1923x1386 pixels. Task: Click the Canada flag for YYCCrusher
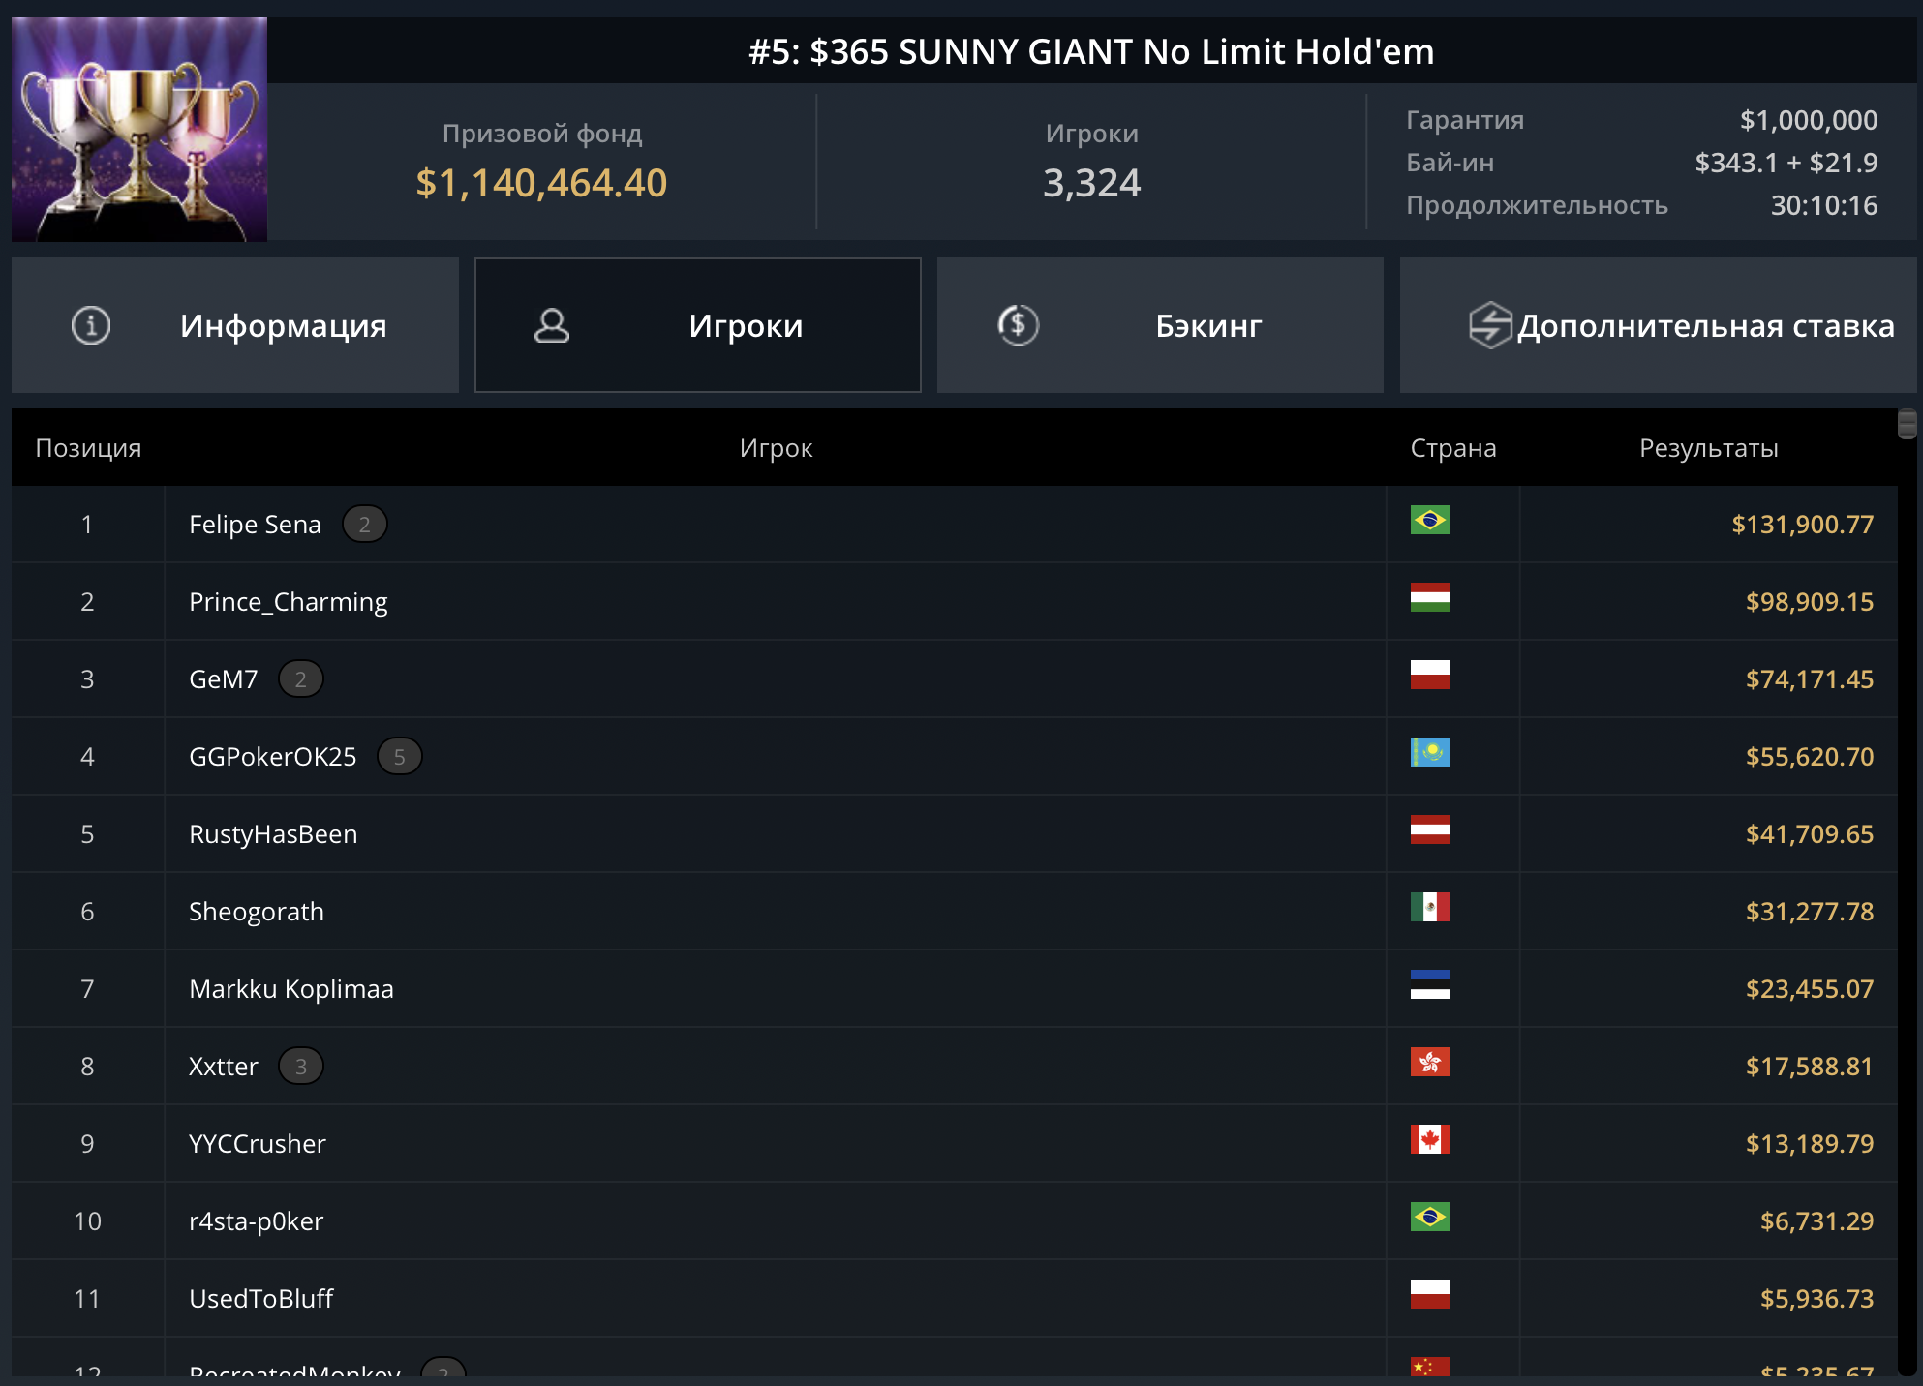pyautogui.click(x=1429, y=1140)
